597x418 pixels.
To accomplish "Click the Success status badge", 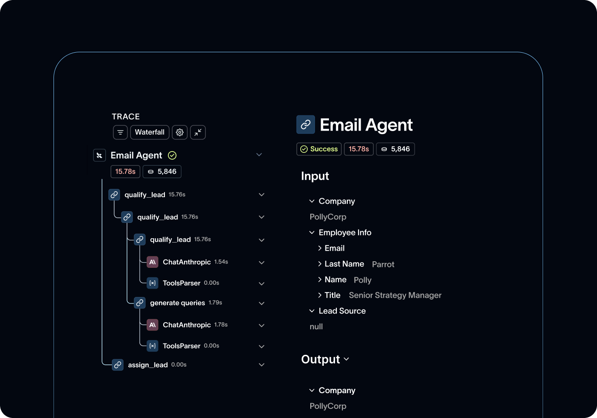I will (x=319, y=149).
